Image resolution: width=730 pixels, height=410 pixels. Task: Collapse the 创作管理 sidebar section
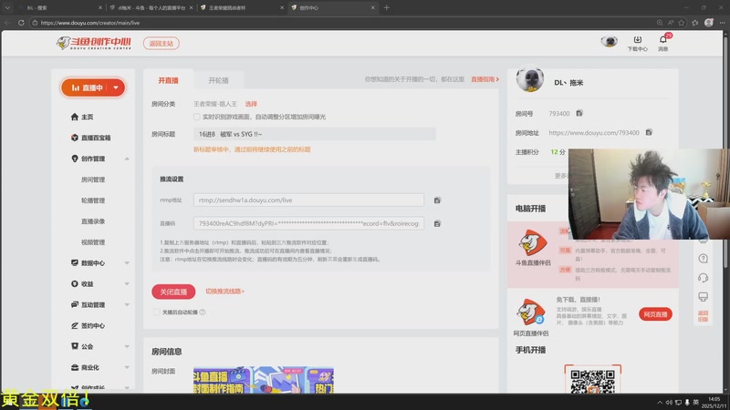127,159
